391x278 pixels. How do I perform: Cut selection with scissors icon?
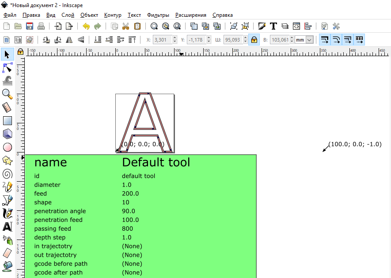(125, 26)
